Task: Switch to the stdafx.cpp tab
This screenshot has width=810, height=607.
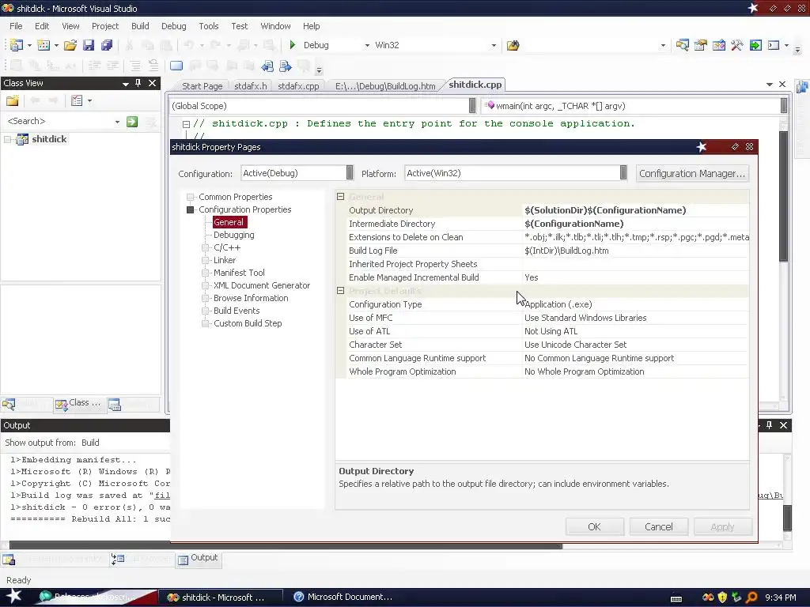Action: [298, 85]
